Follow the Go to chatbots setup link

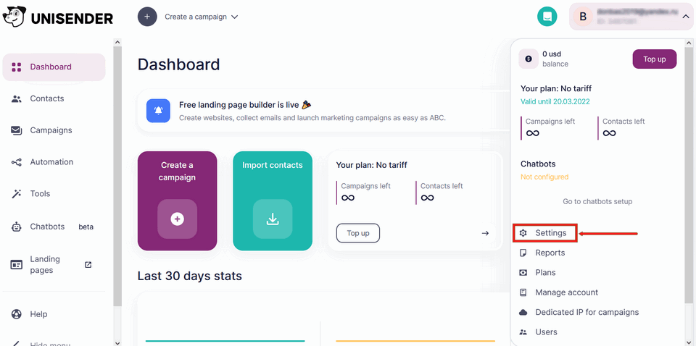(597, 201)
